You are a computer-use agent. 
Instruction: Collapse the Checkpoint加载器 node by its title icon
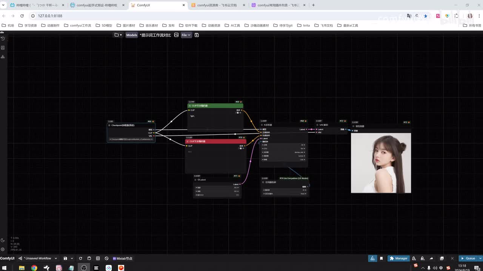click(x=109, y=125)
